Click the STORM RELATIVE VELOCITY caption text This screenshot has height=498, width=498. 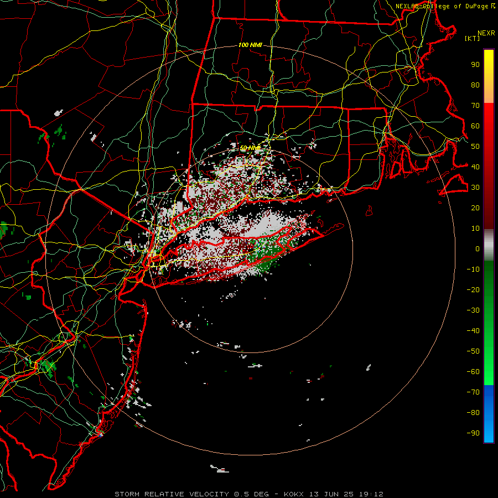tap(173, 494)
